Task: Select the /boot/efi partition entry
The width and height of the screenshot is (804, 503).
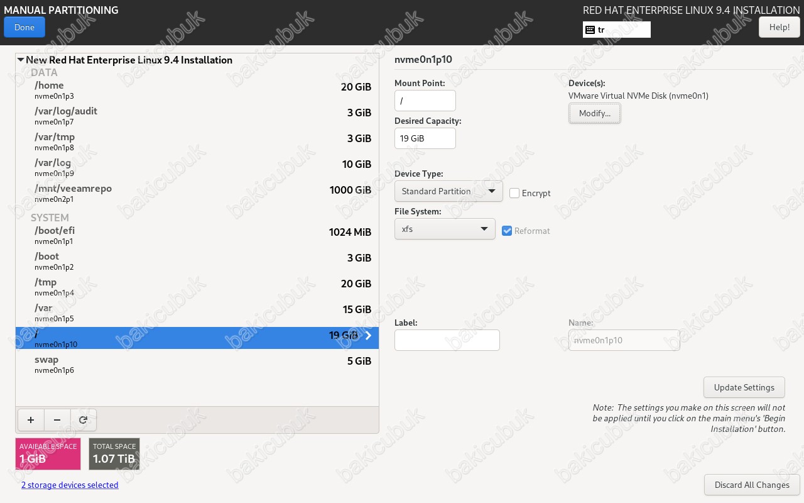Action: pyautogui.click(x=197, y=235)
